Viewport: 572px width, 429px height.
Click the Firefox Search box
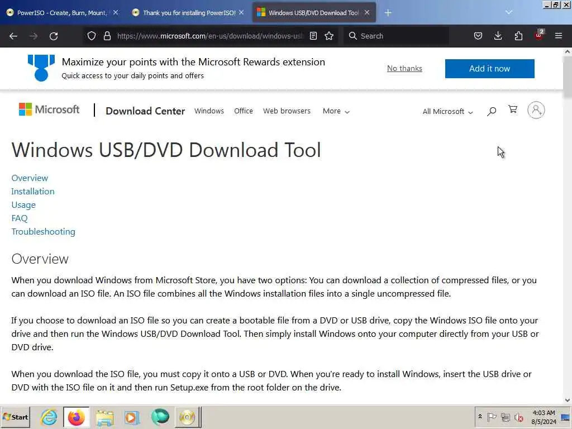pyautogui.click(x=396, y=36)
